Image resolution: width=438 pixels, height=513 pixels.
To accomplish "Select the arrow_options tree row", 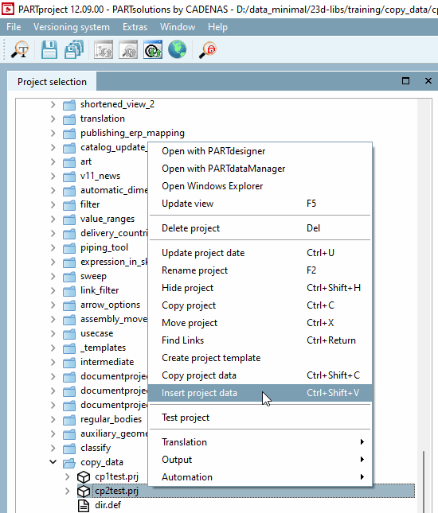I will point(111,305).
